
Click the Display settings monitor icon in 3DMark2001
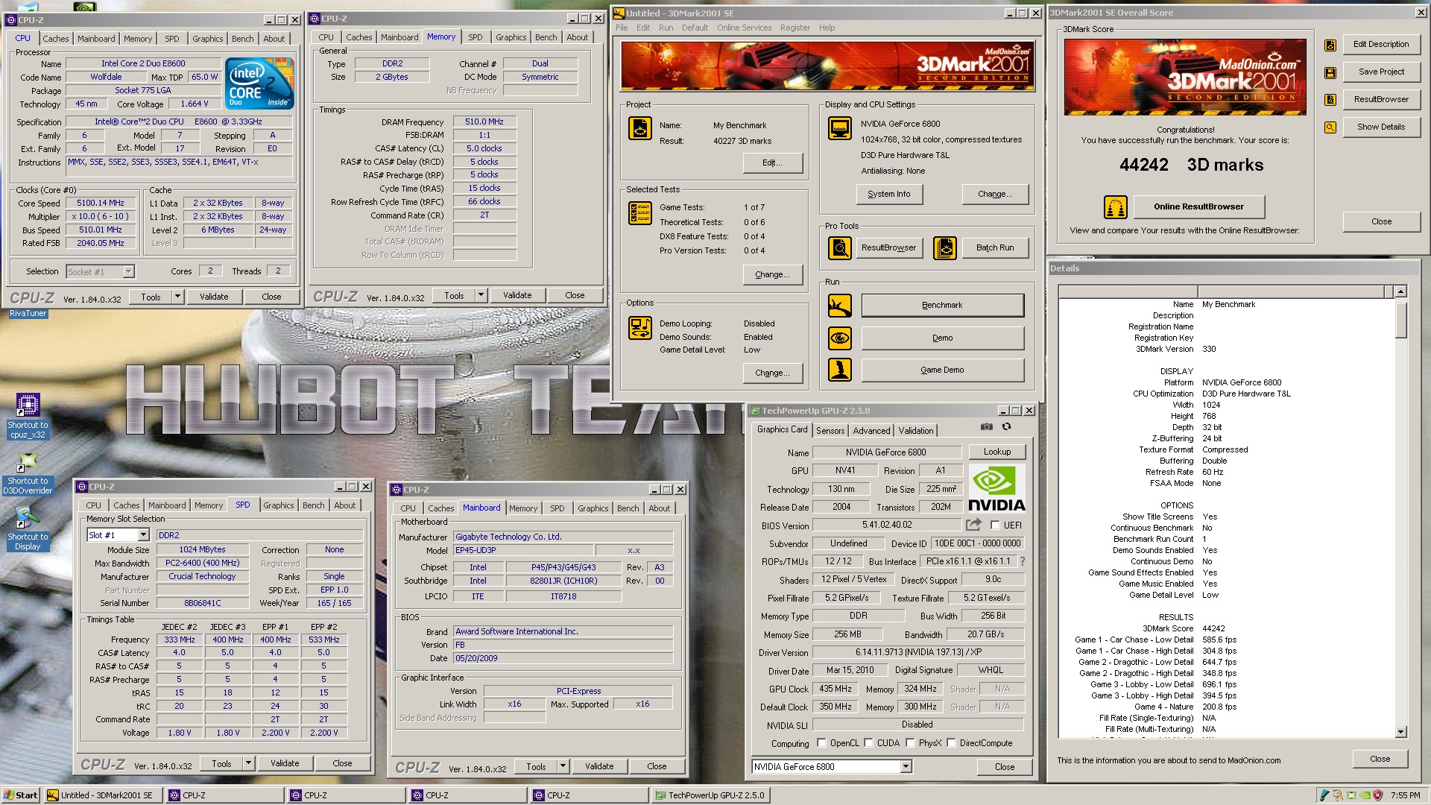pos(840,128)
